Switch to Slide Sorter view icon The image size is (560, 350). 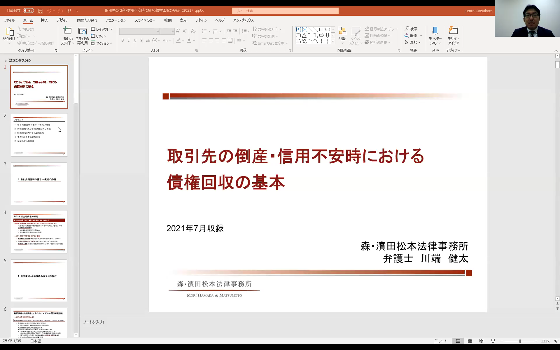[x=470, y=341]
